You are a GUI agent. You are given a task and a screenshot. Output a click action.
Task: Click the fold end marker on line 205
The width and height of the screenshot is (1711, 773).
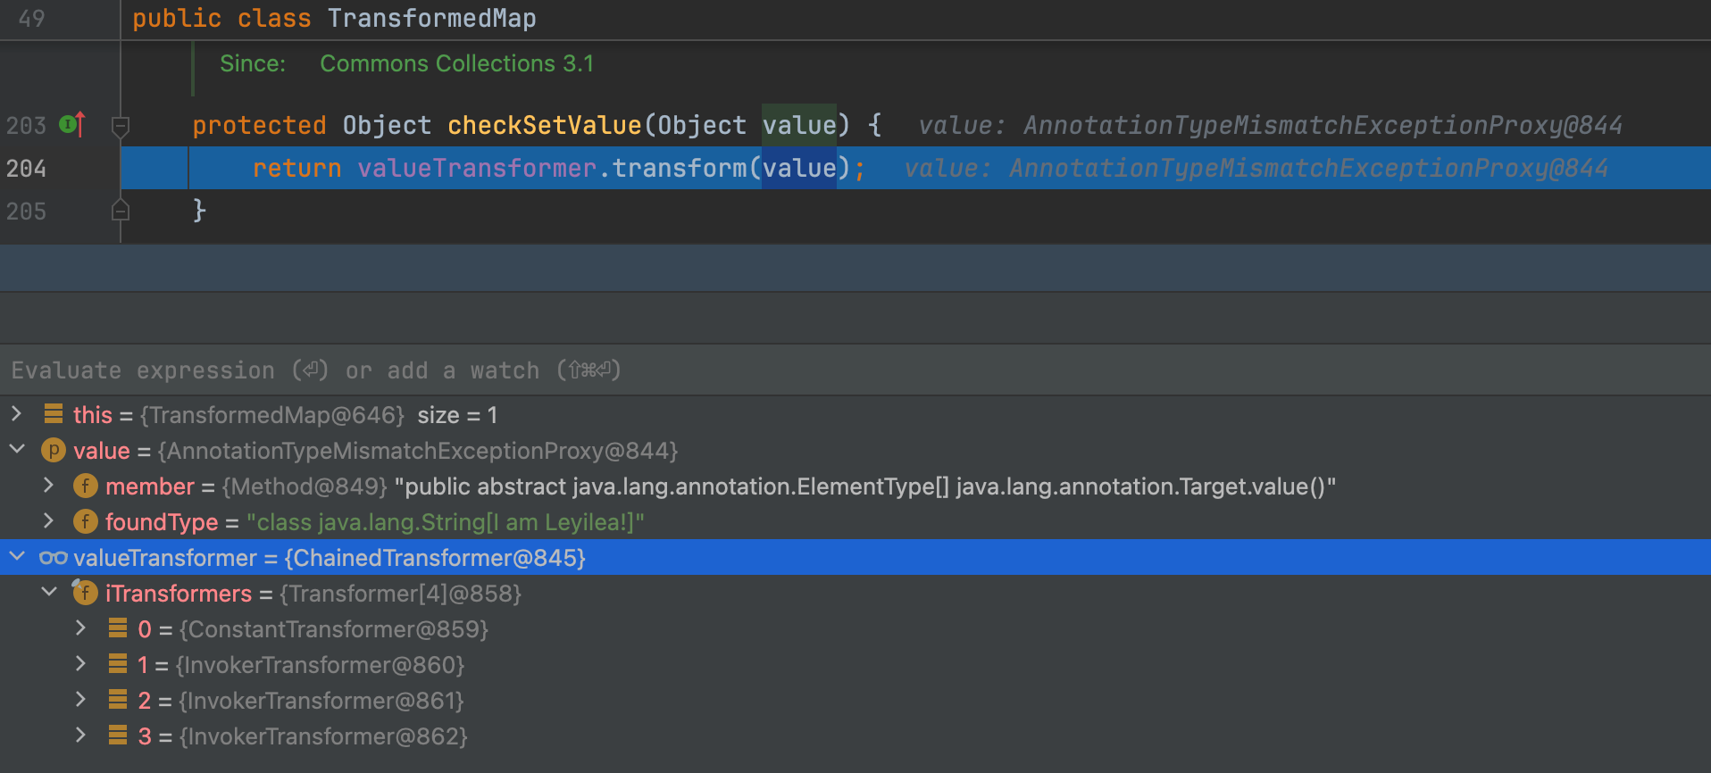coord(121,211)
